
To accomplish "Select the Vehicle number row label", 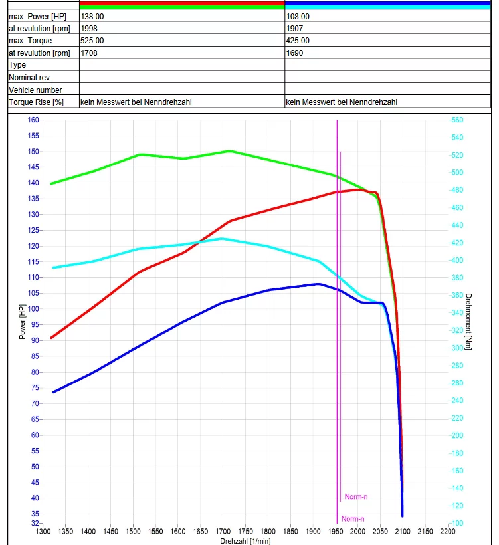I will (x=35, y=90).
